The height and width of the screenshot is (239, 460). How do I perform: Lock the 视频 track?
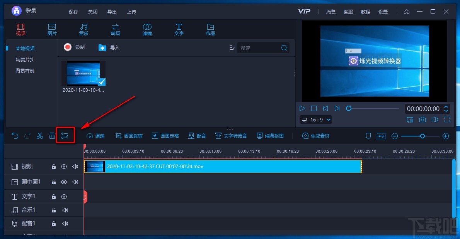(x=54, y=167)
